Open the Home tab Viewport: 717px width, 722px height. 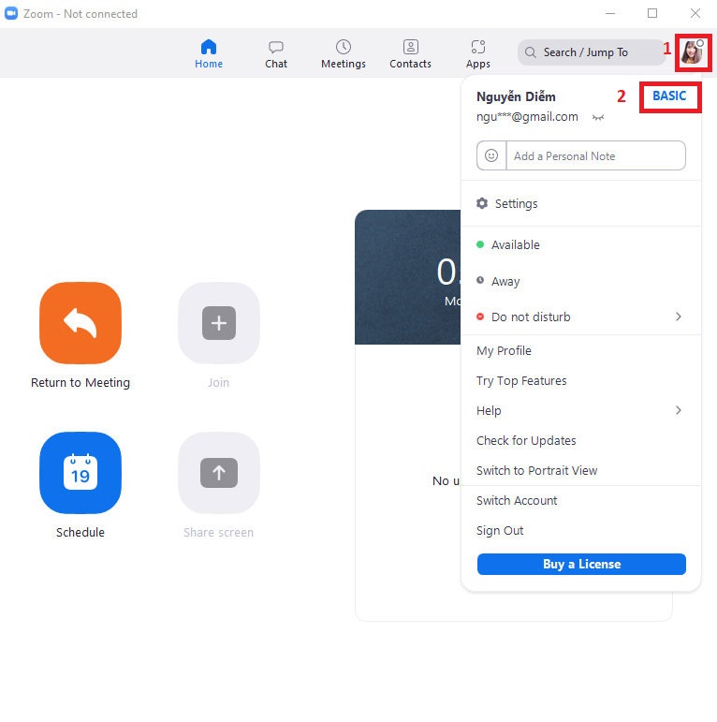coord(209,54)
